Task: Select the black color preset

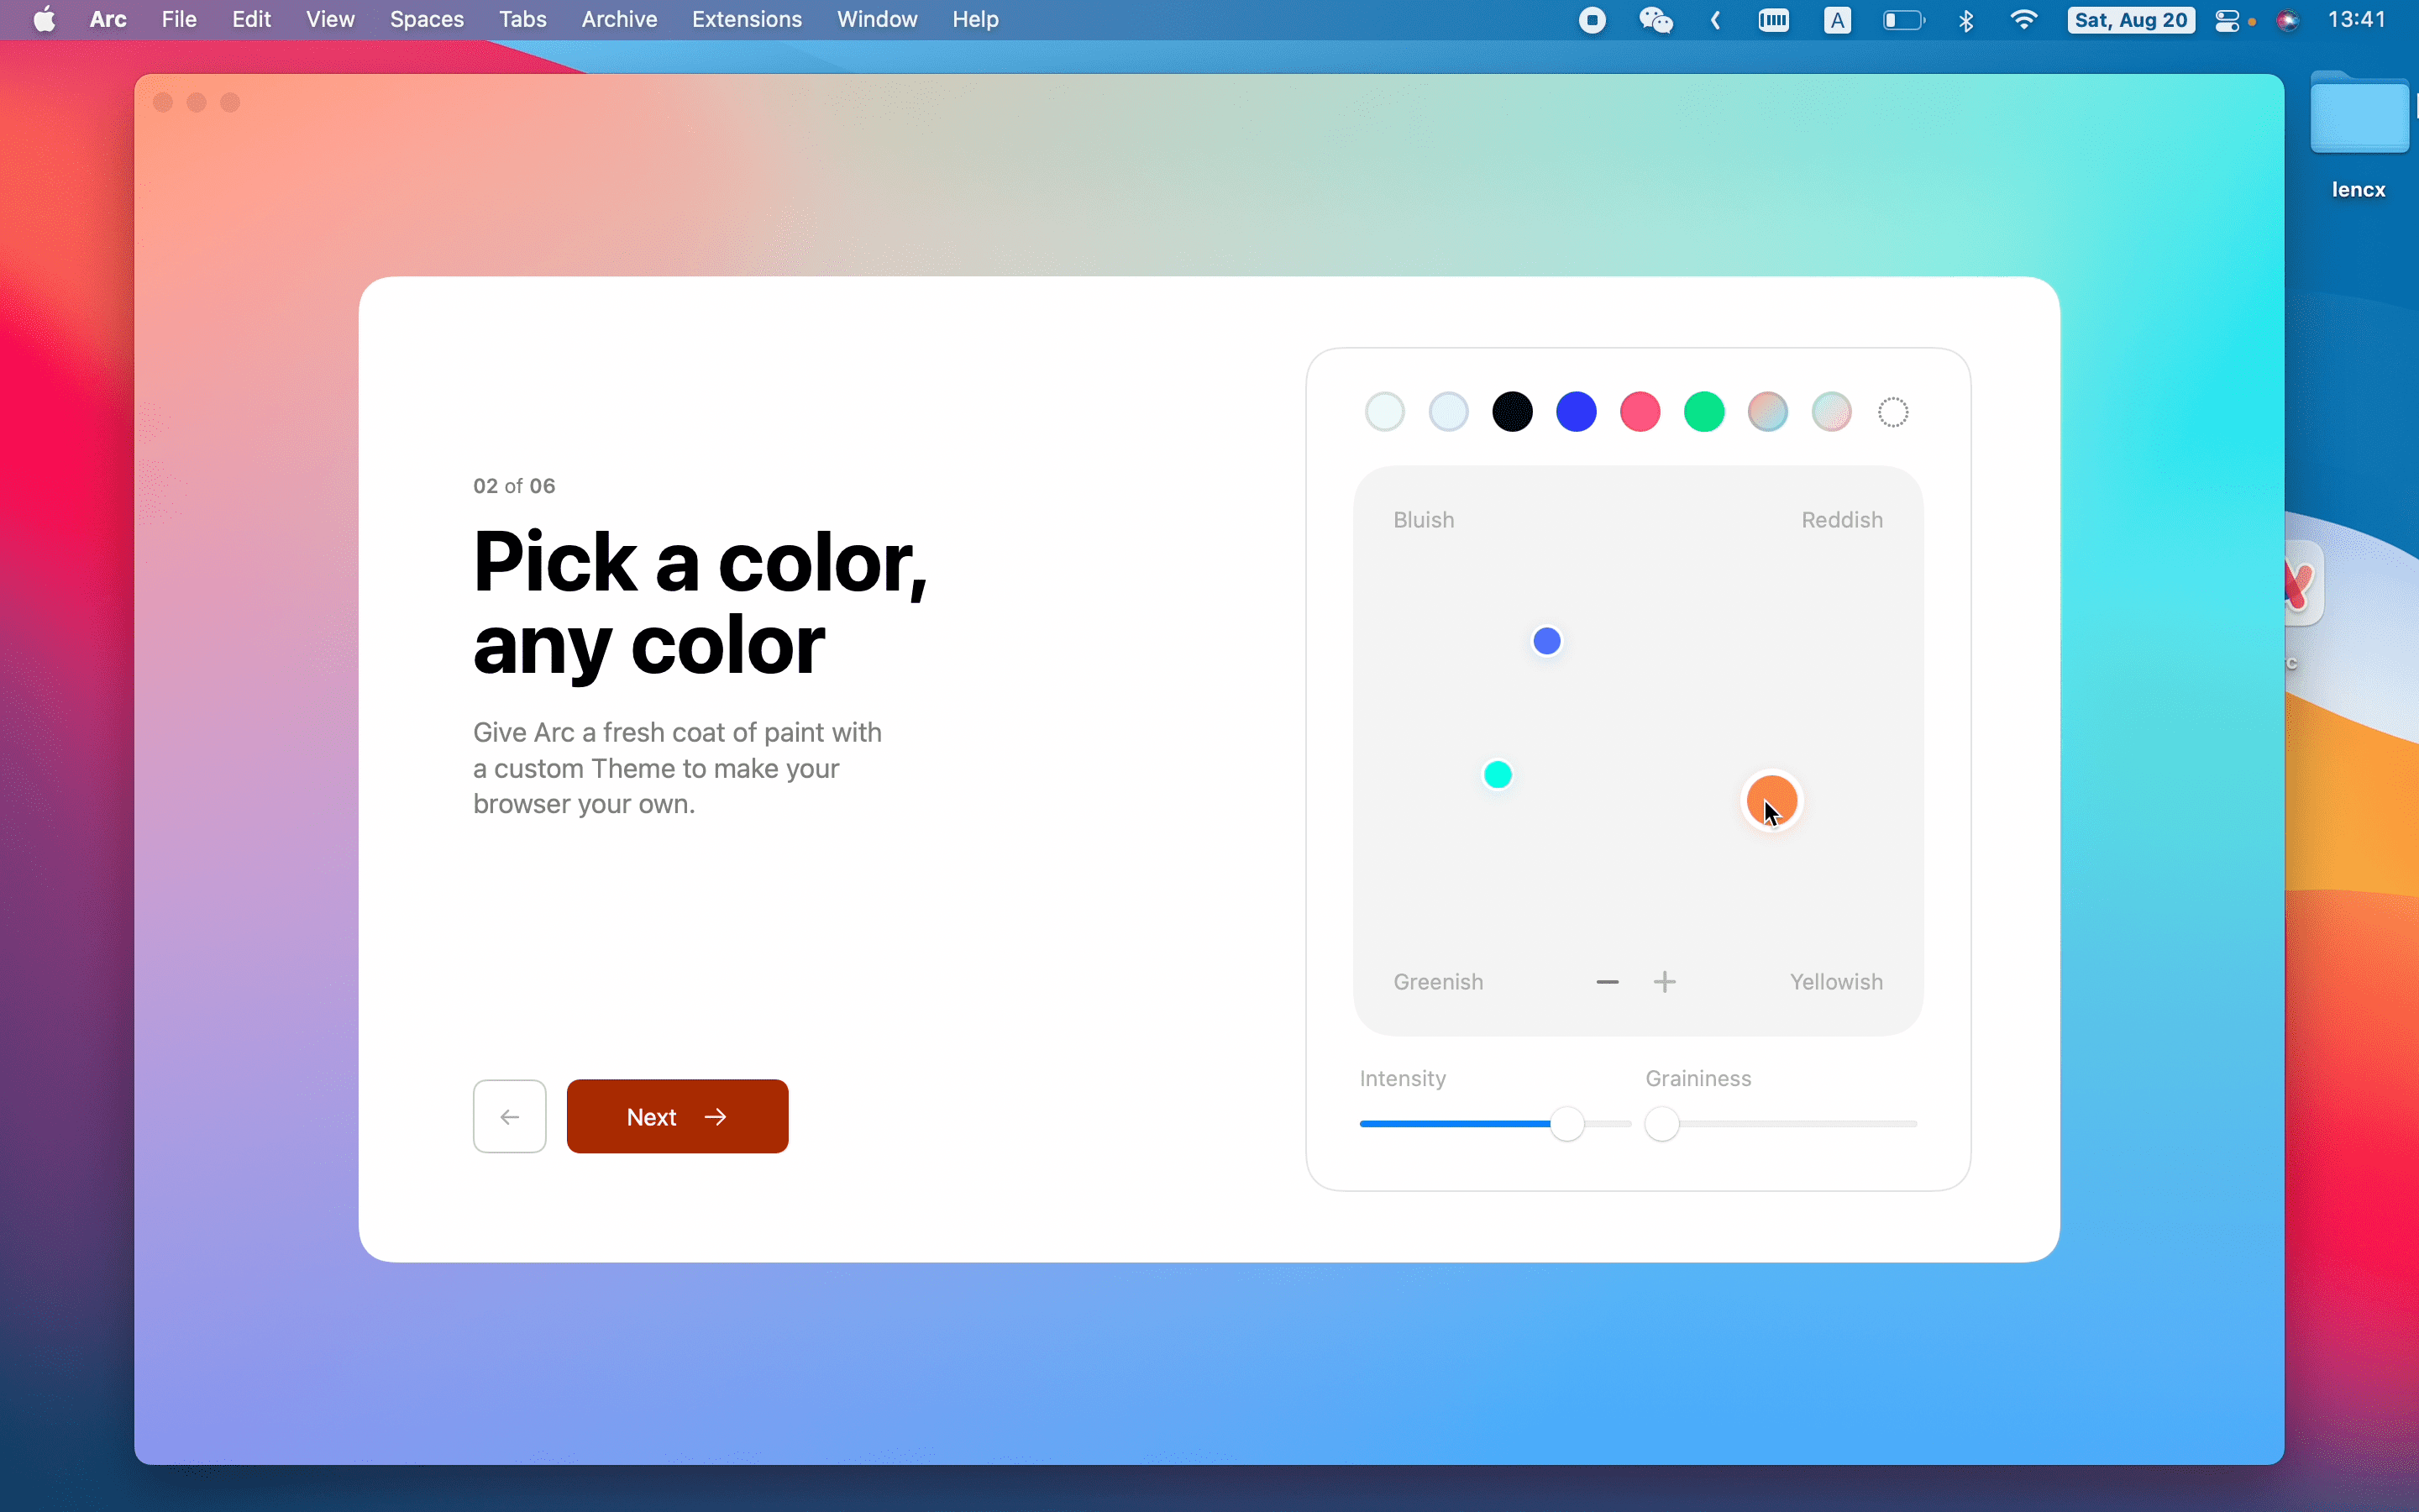Action: pos(1511,412)
